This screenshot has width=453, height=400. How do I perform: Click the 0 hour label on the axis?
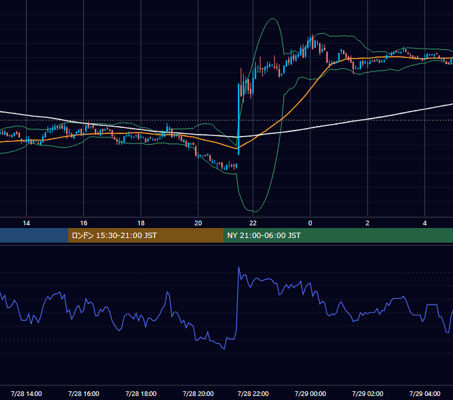coord(310,223)
